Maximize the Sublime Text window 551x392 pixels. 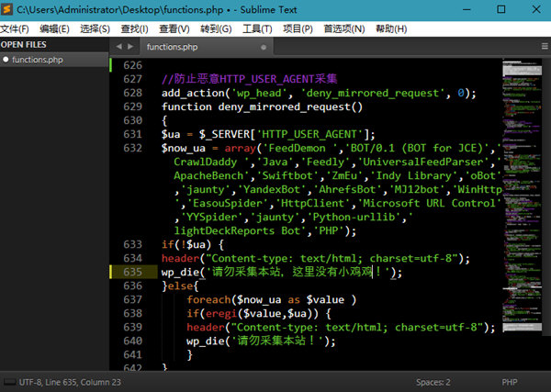(501, 9)
